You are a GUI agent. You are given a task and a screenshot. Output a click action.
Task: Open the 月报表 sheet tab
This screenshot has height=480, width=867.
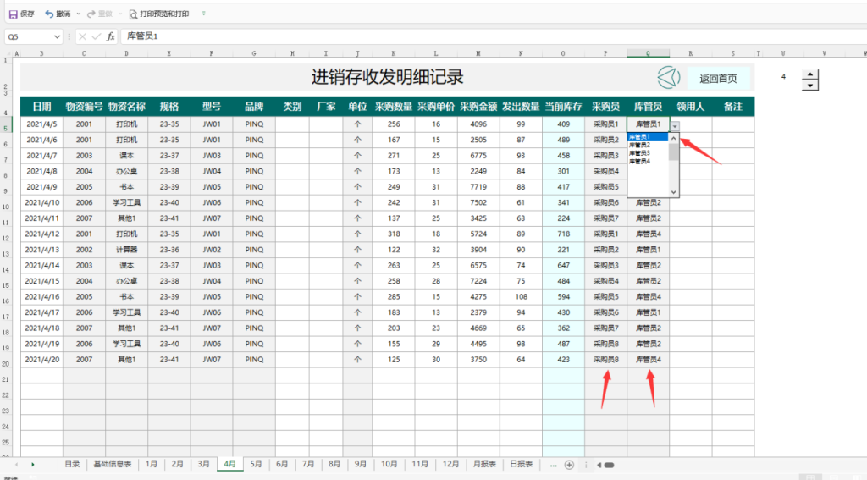485,464
